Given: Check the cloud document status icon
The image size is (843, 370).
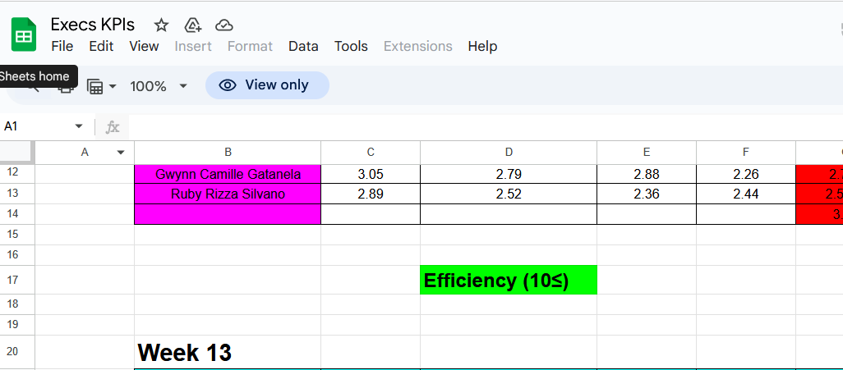Looking at the screenshot, I should point(223,25).
